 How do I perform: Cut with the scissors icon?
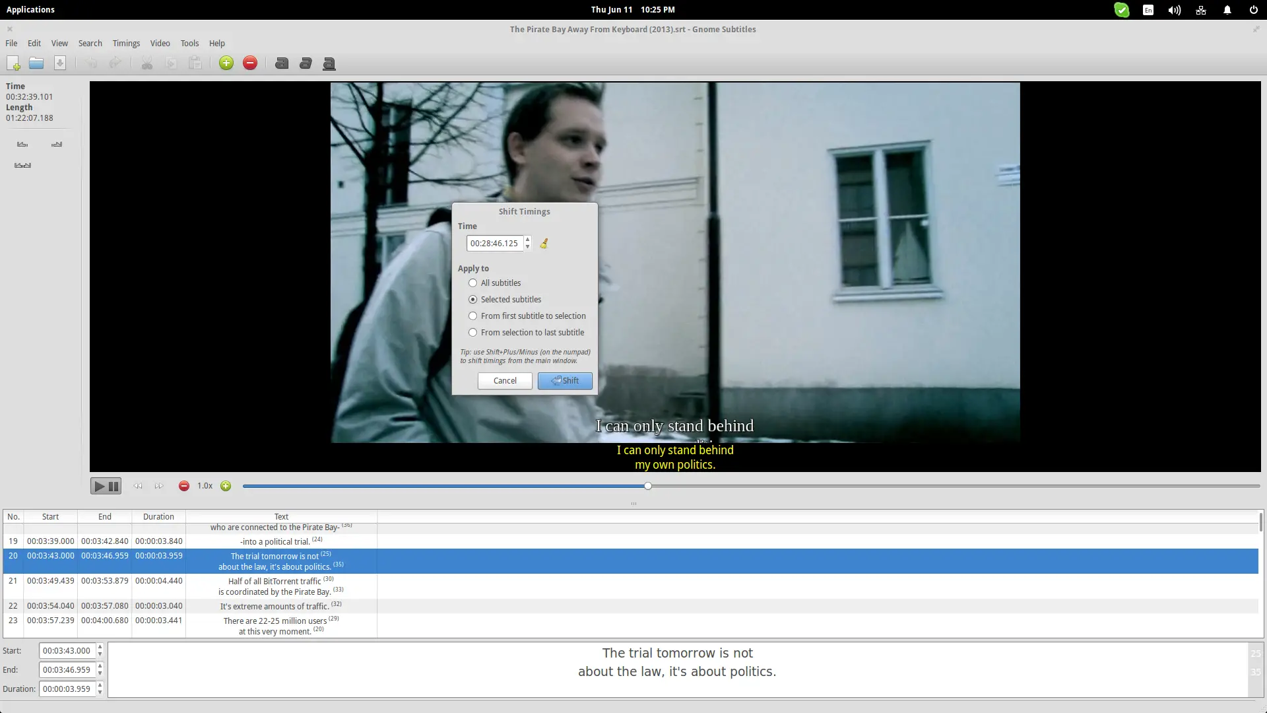147,63
